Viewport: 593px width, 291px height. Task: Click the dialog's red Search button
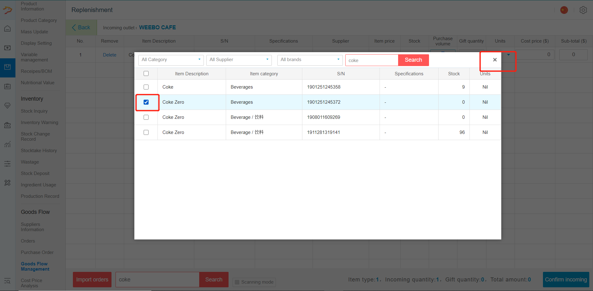click(x=414, y=60)
